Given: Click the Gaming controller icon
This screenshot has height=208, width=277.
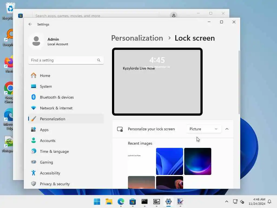Looking at the screenshot, I should 33,162.
